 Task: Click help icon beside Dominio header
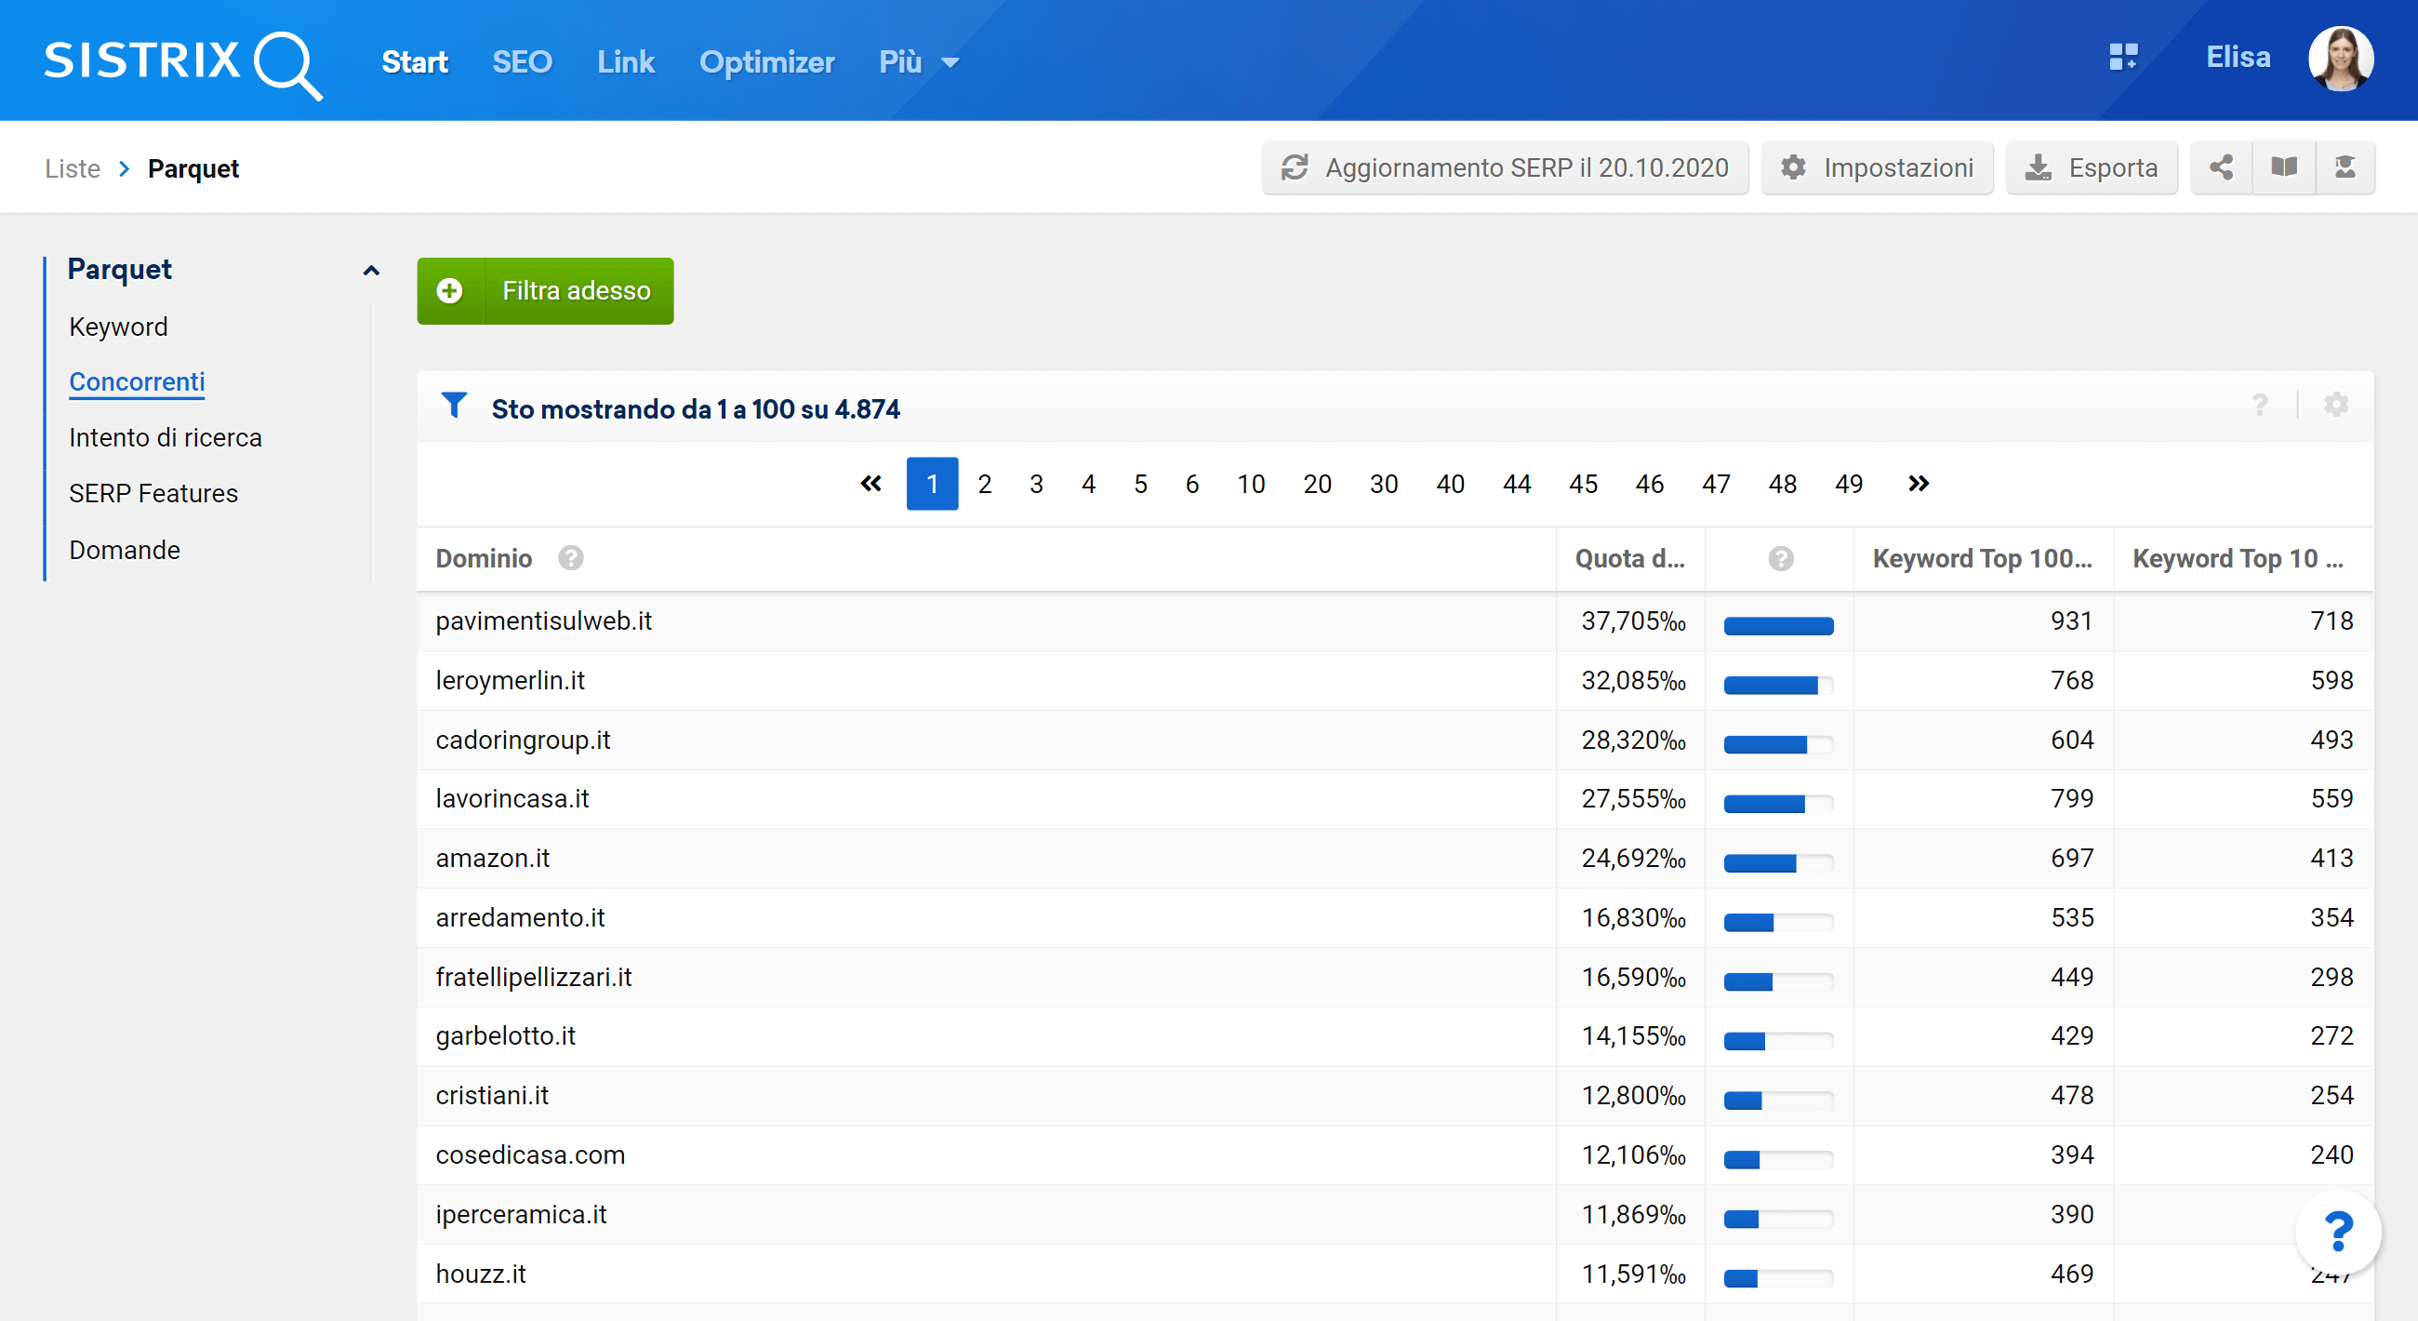coord(571,558)
